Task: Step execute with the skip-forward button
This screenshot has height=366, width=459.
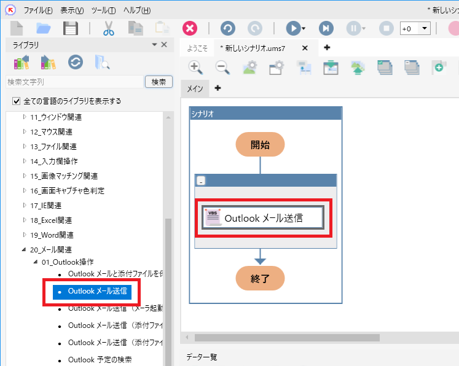Action: [x=326, y=28]
